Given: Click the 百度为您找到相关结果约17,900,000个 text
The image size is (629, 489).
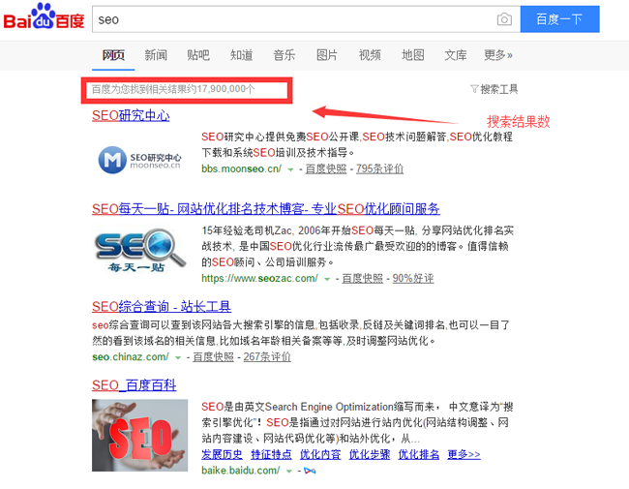Looking at the screenshot, I should coord(173,89).
